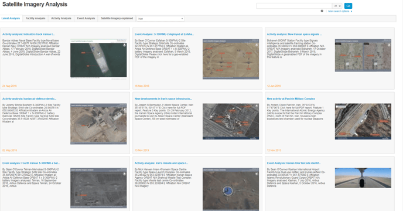The image size is (403, 211).
Task: Click the small book icon beside More search options
Action: [322, 11]
